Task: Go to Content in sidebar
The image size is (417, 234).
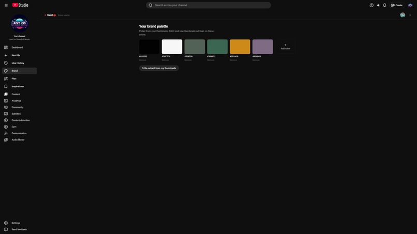Action: pos(20,95)
